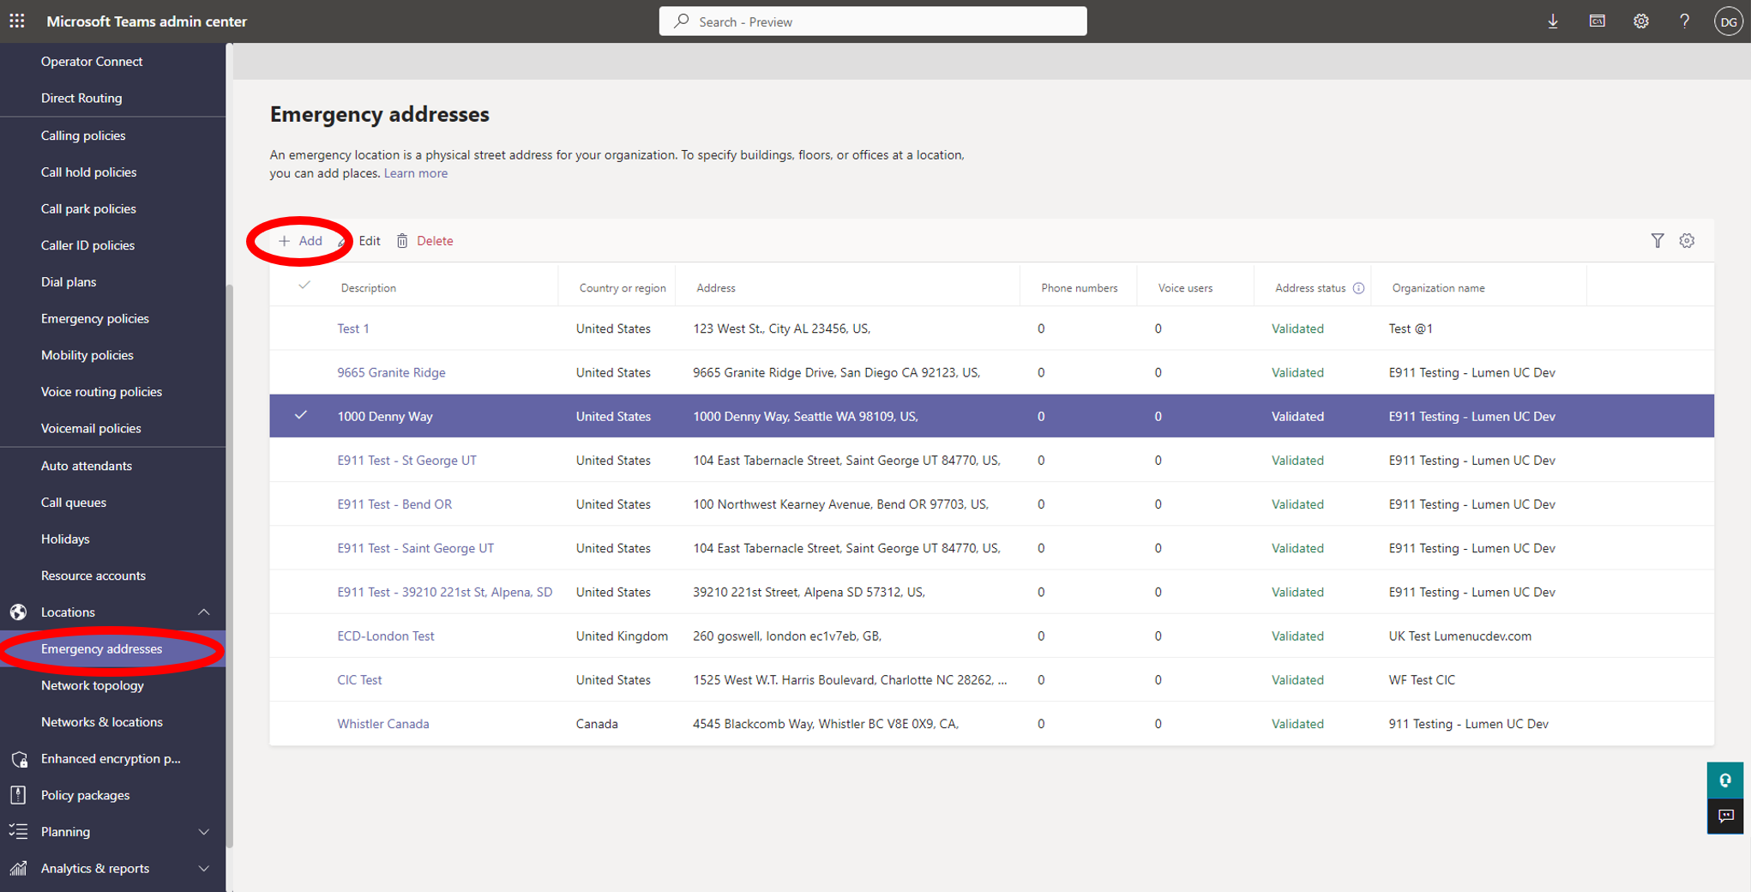Image resolution: width=1751 pixels, height=892 pixels.
Task: Go to Emergency policies
Action: pos(95,318)
